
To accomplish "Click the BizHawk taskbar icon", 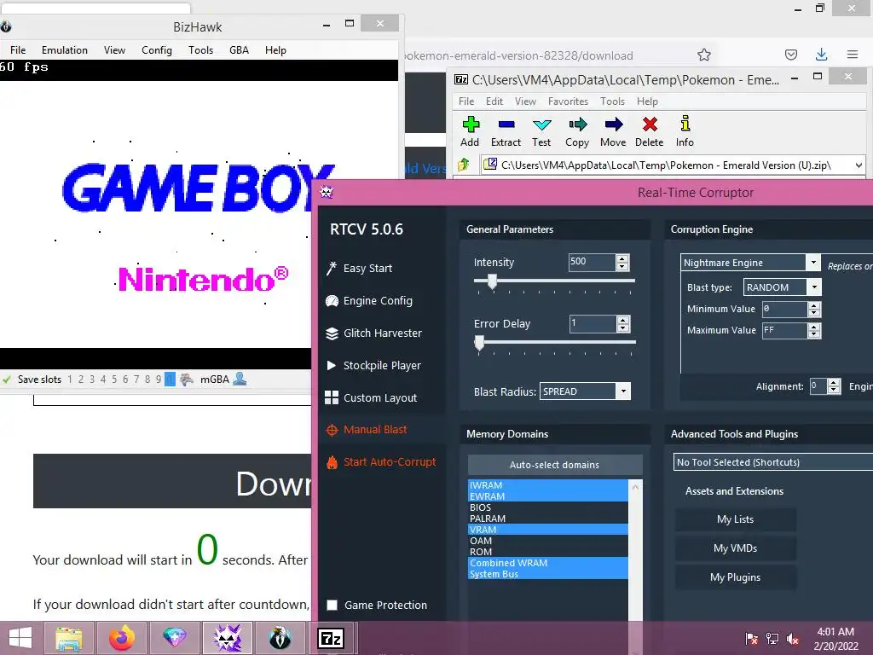I will point(280,638).
